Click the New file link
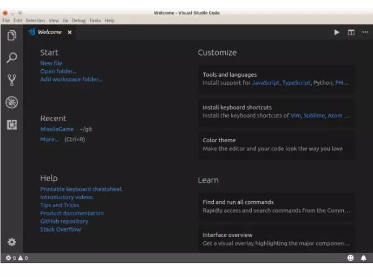Image resolution: width=373 pixels, height=277 pixels. coord(51,63)
